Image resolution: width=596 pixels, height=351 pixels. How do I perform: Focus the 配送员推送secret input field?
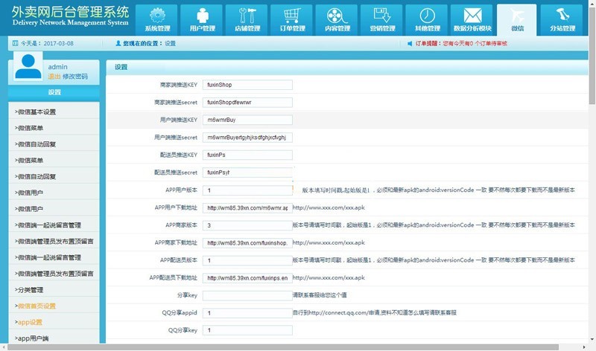tap(247, 173)
